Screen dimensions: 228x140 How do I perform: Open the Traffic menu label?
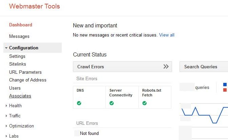pyautogui.click(x=15, y=116)
